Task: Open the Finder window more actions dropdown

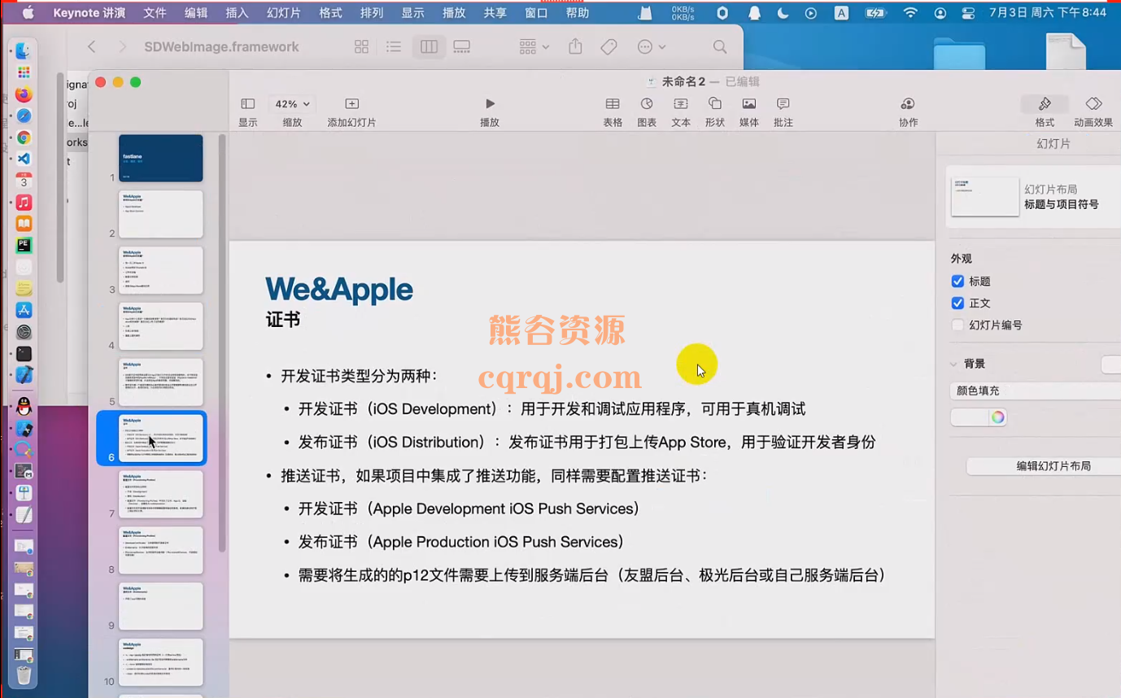Action: (652, 47)
